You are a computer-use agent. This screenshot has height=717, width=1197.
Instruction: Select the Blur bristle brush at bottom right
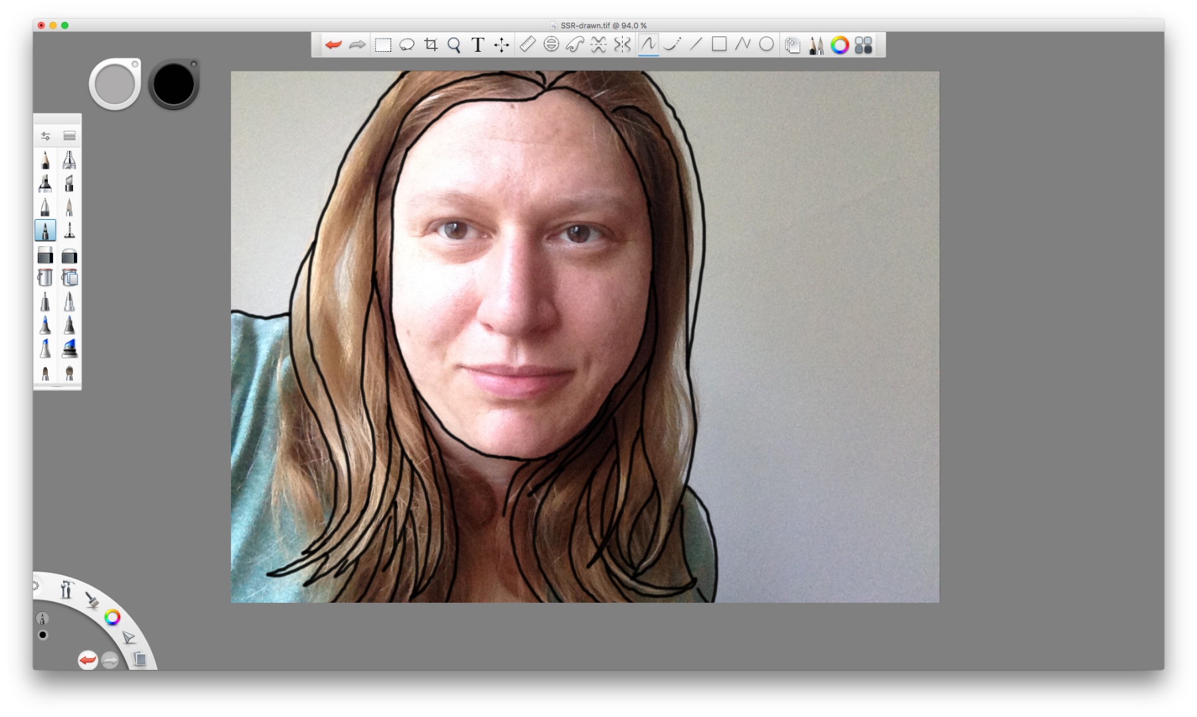(69, 373)
